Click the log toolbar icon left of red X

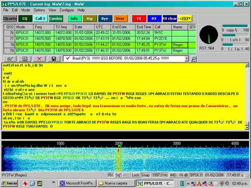click(25, 59)
